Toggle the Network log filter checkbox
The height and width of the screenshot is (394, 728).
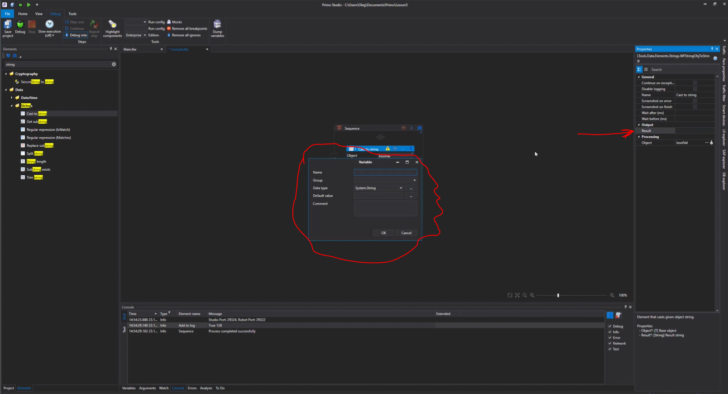pyautogui.click(x=610, y=343)
